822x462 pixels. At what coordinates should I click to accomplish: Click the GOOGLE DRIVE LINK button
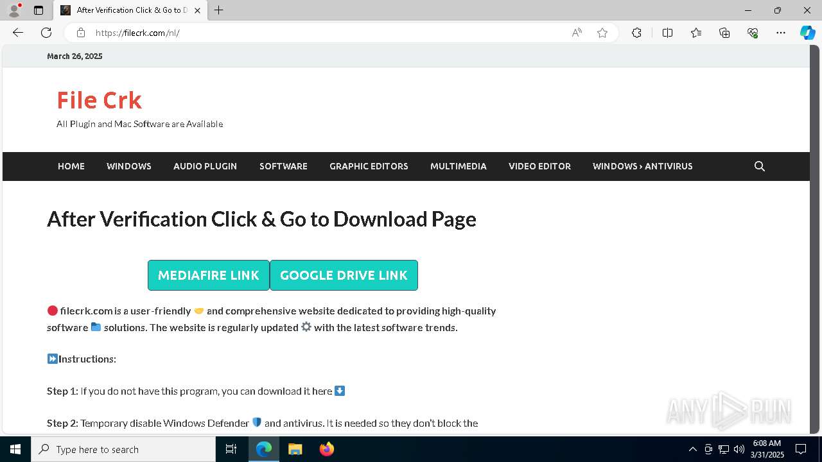point(344,275)
